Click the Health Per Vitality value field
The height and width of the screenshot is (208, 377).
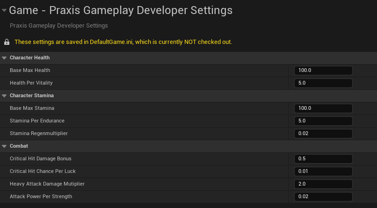pyautogui.click(x=323, y=83)
